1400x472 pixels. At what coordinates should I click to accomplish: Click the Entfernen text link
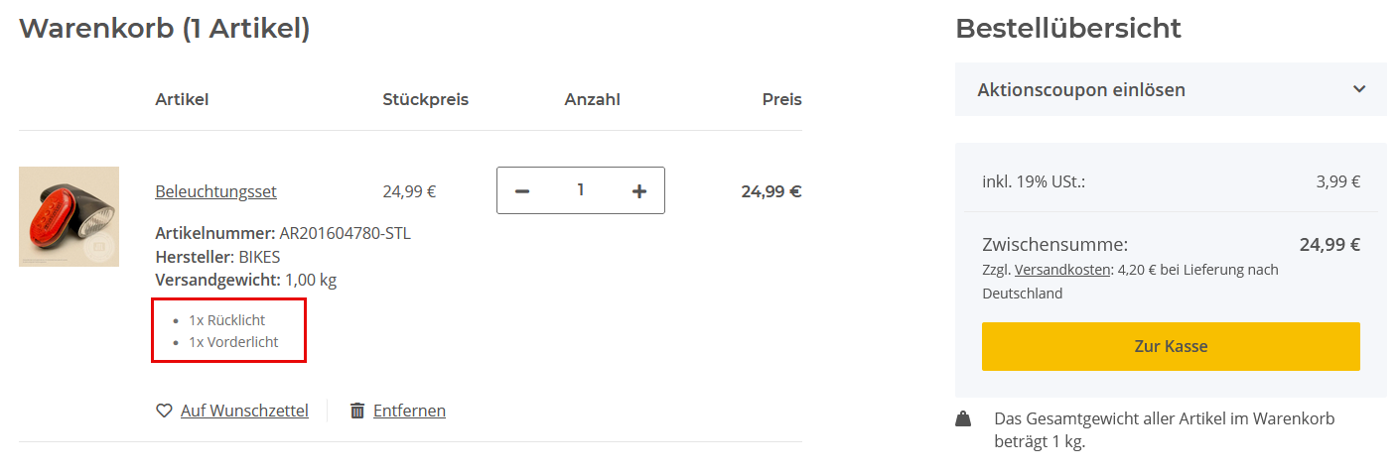click(x=409, y=411)
